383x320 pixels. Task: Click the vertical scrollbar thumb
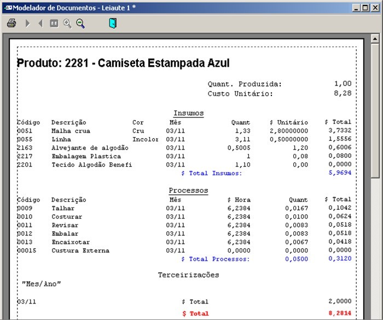(375, 110)
